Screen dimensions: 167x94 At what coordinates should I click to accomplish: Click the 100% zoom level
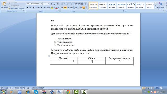(x=157, y=88)
